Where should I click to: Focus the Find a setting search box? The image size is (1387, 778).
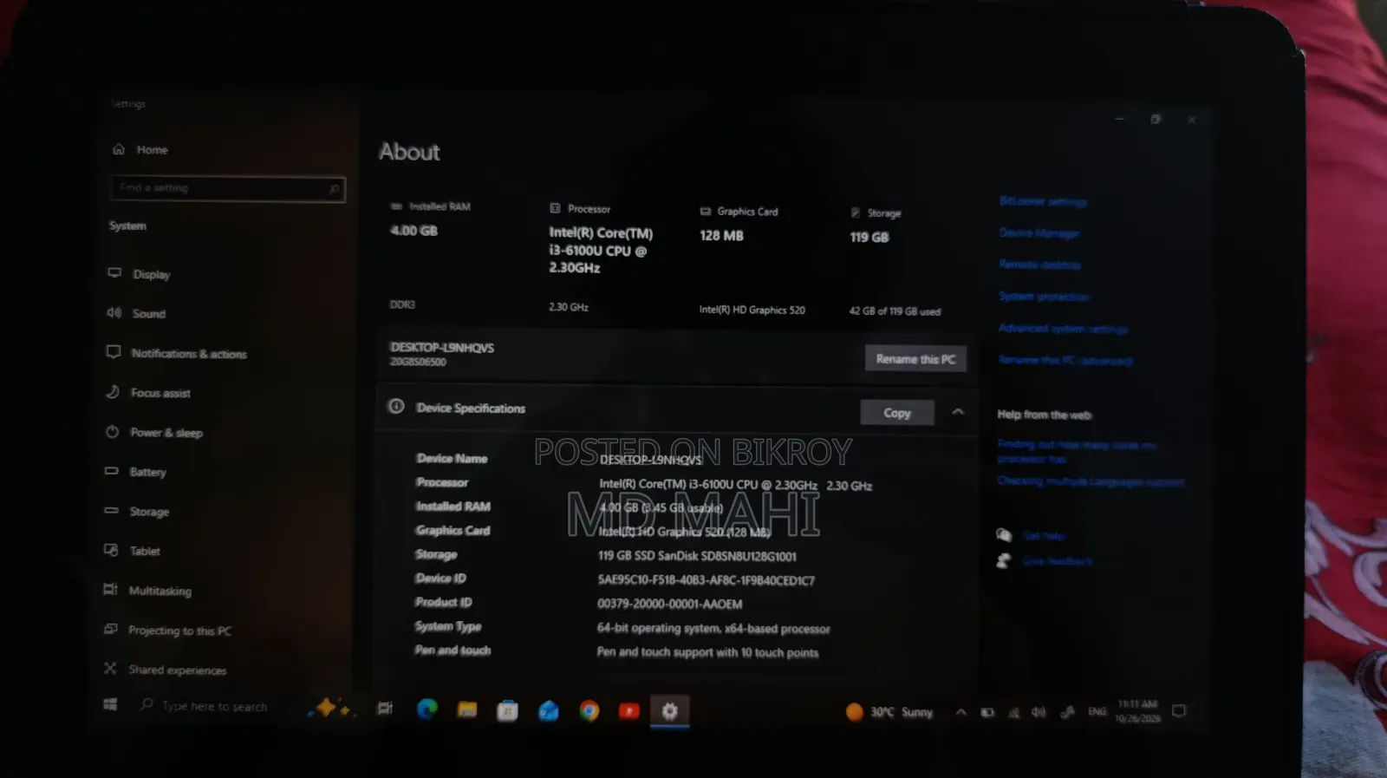pyautogui.click(x=228, y=188)
